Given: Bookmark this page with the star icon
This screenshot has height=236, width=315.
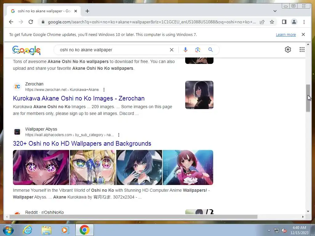Looking at the screenshot, I should [272, 22].
